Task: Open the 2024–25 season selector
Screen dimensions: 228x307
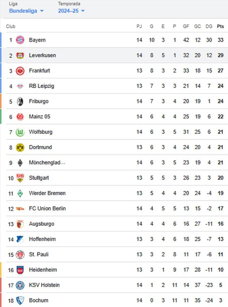Action: [x=68, y=11]
